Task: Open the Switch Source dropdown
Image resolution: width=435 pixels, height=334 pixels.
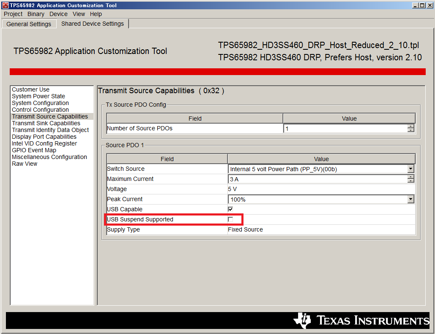Action: (x=411, y=169)
